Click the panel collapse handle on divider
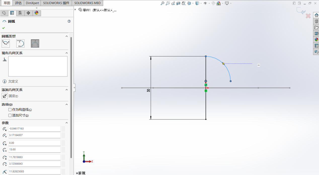The width and height of the screenshot is (319, 175). pos(74,88)
